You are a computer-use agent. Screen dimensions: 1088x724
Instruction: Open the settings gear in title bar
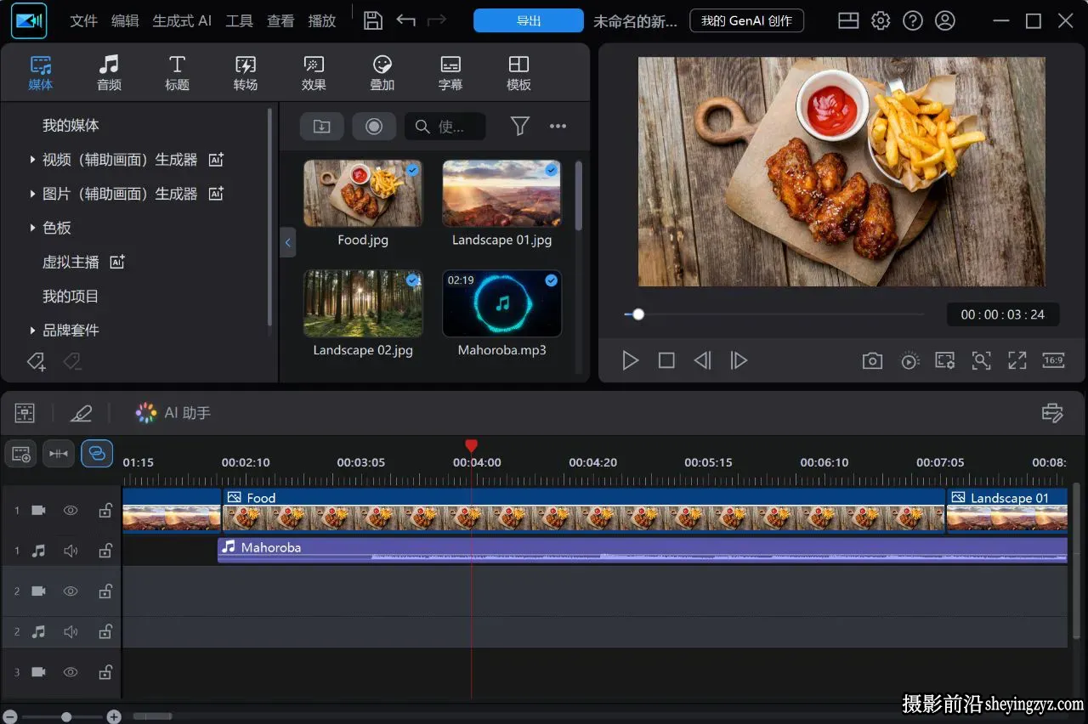(x=881, y=20)
